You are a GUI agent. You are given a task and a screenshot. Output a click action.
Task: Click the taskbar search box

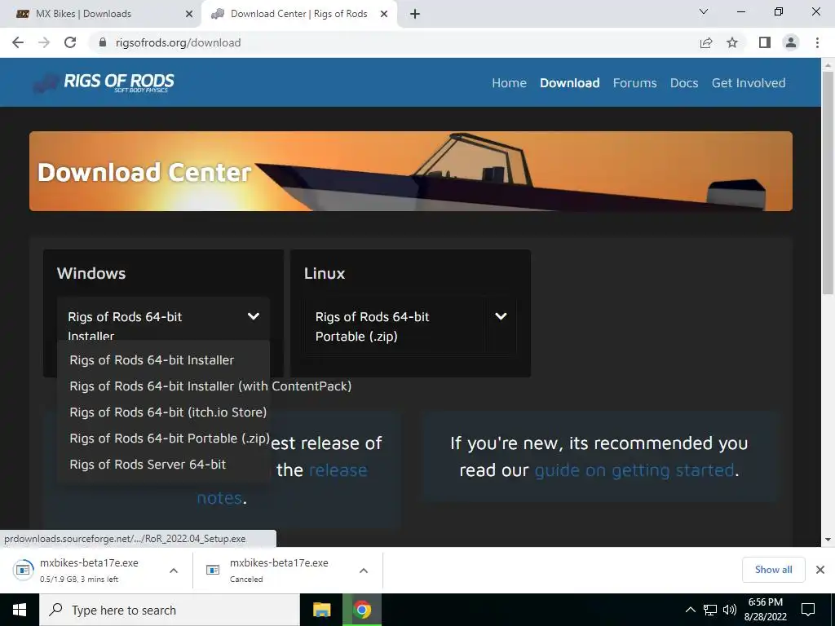pos(170,610)
